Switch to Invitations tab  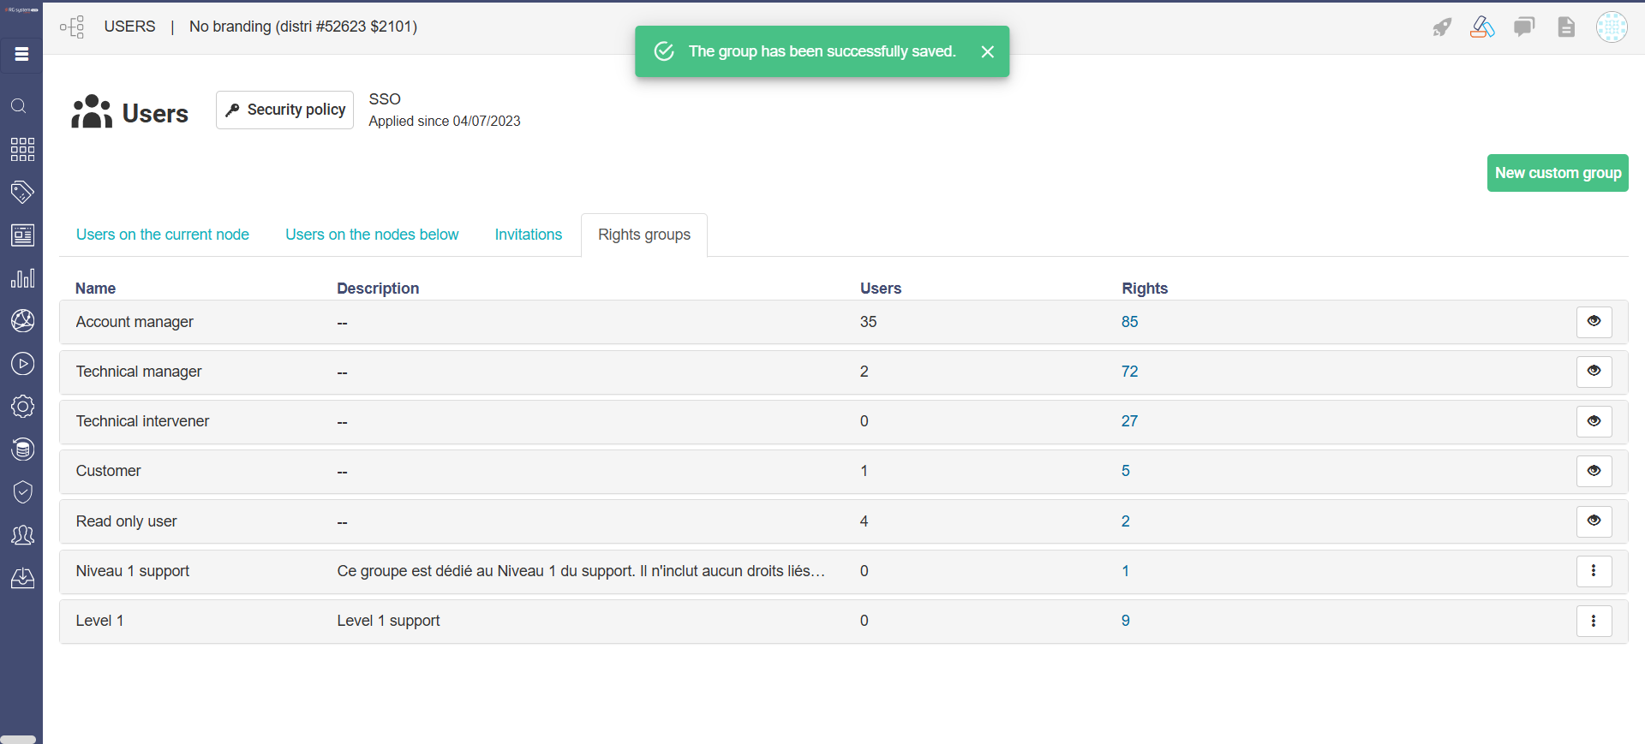pos(528,235)
